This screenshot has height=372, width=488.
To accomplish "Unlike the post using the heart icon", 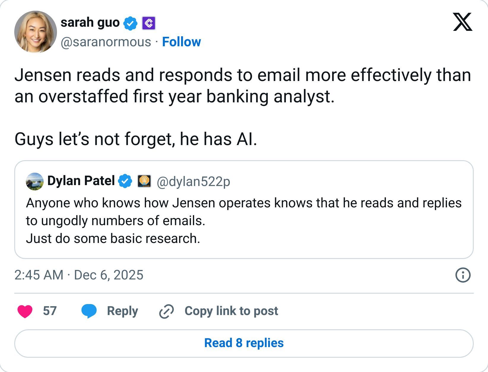I will click(26, 311).
